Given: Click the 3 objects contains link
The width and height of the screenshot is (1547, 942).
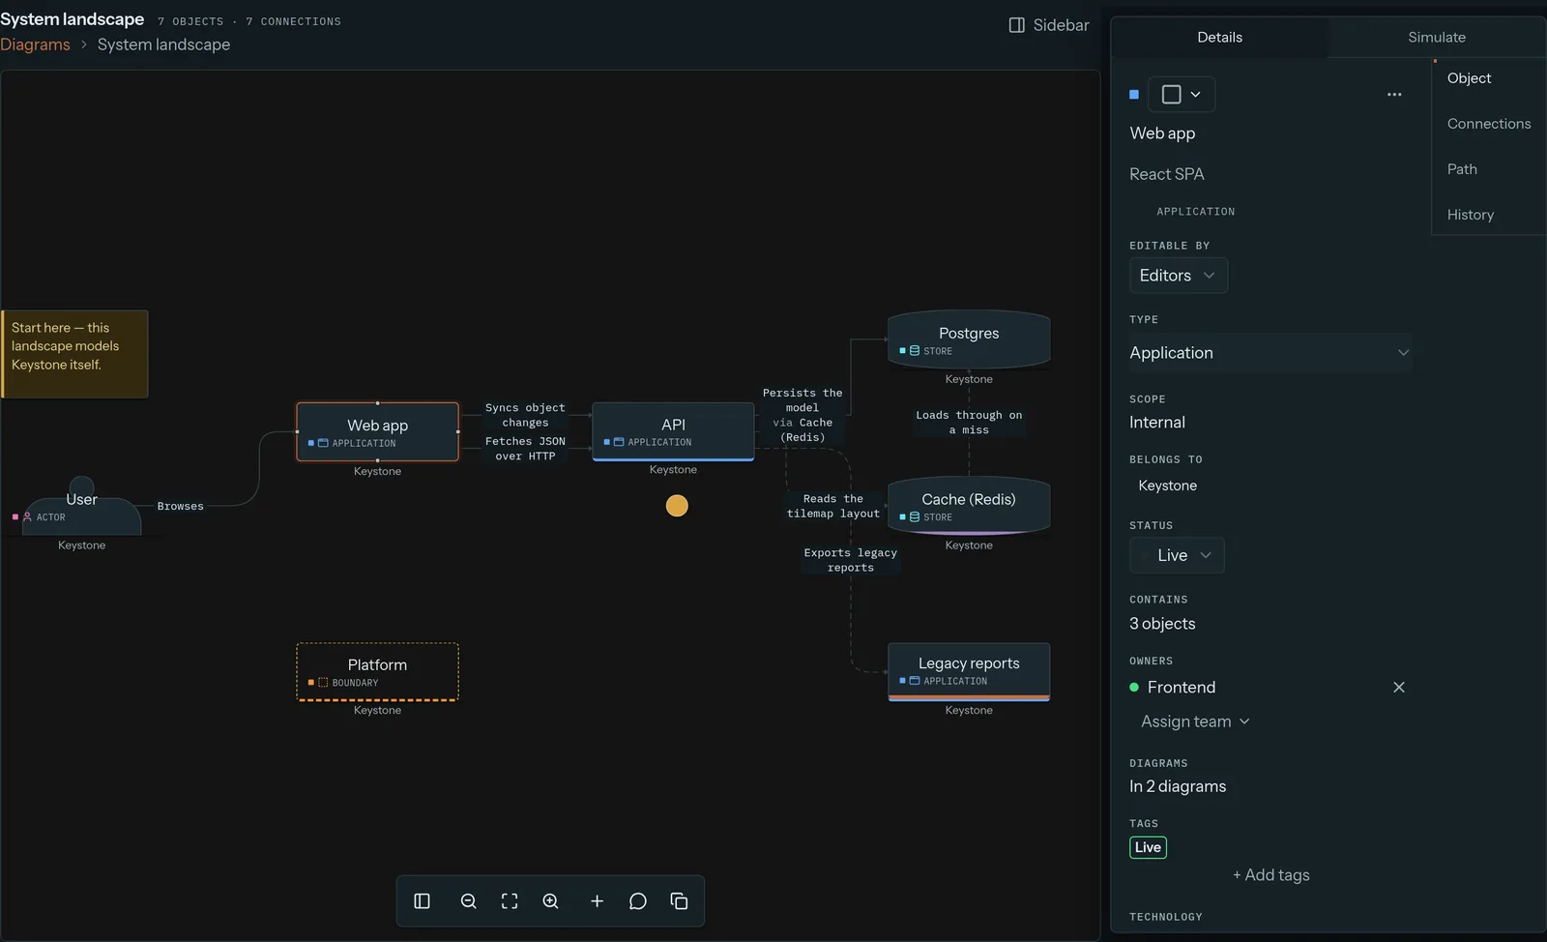Looking at the screenshot, I should (x=1162, y=624).
